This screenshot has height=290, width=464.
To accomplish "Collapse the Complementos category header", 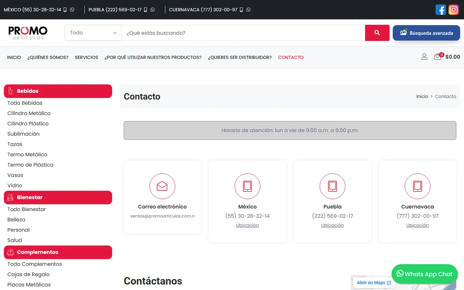I will point(58,252).
